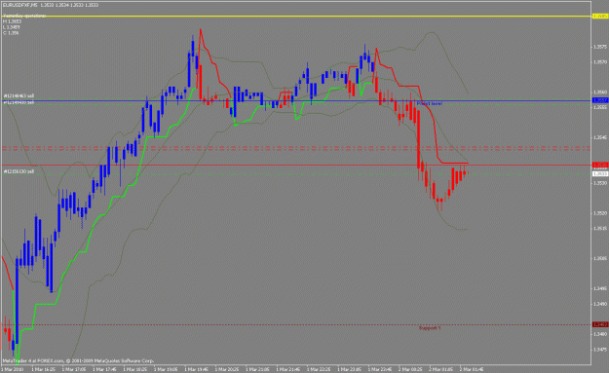Click 1.3475 on the price scale
Viewport: 609px width, 373px height.
coord(600,350)
